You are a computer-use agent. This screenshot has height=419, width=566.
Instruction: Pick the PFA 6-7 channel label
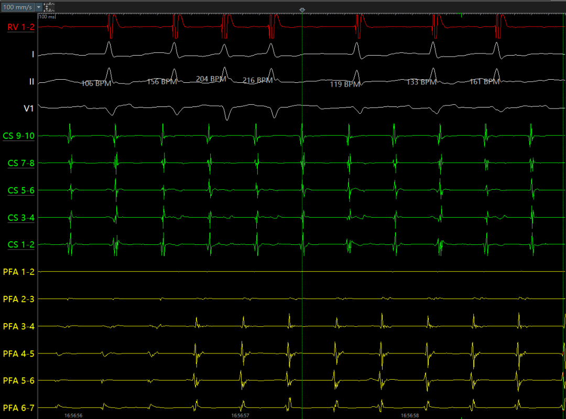19,407
